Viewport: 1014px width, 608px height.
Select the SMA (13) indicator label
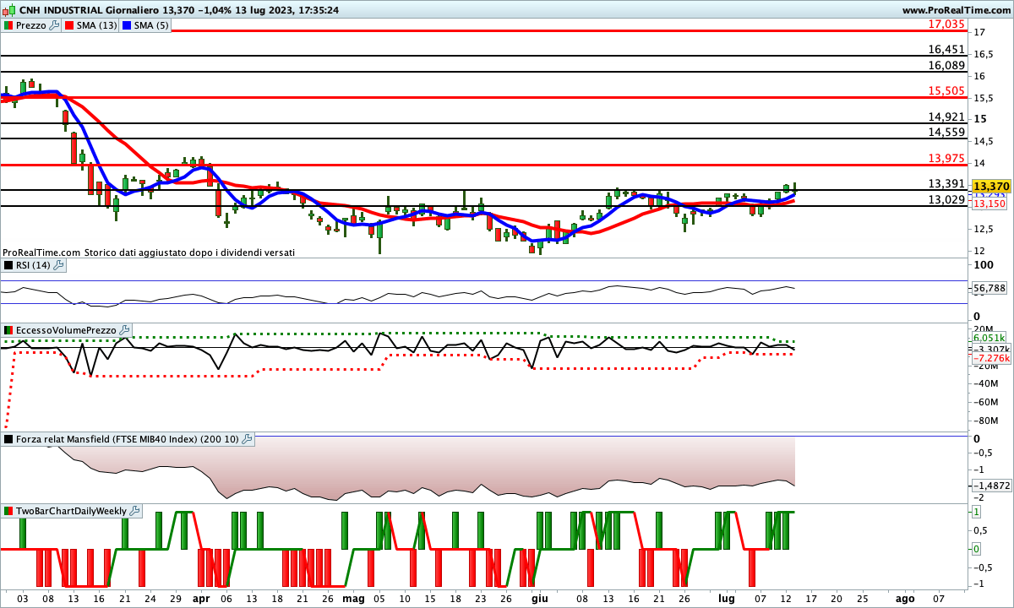click(97, 25)
